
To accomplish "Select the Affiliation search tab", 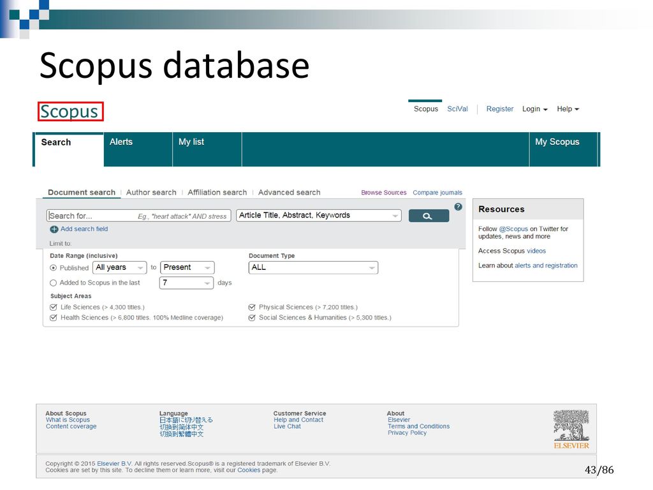I will pyautogui.click(x=217, y=193).
